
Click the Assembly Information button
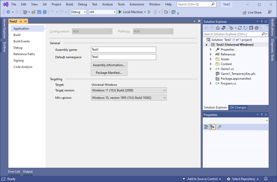click(109, 65)
